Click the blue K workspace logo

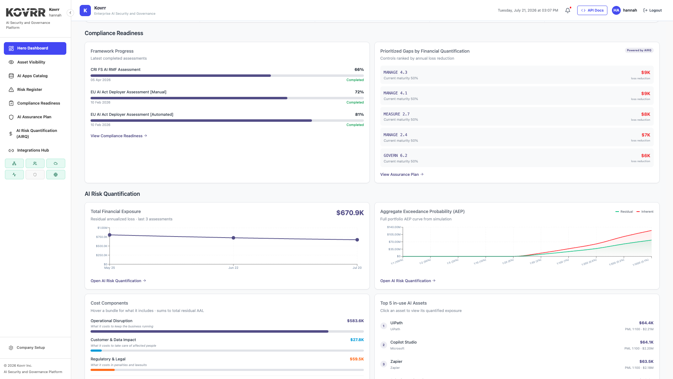point(85,11)
